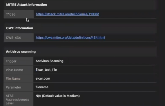Select the Virus Name label cell
The image size is (165, 106).
click(x=19, y=70)
